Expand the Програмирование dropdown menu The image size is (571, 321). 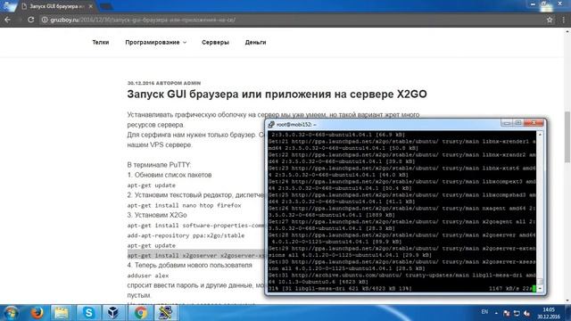155,42
